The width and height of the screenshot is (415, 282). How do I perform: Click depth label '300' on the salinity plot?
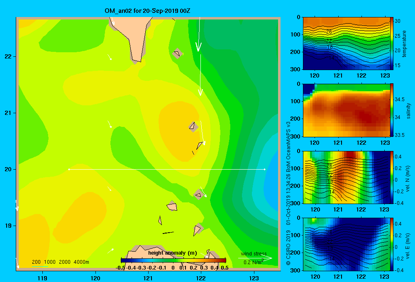click(x=295, y=136)
